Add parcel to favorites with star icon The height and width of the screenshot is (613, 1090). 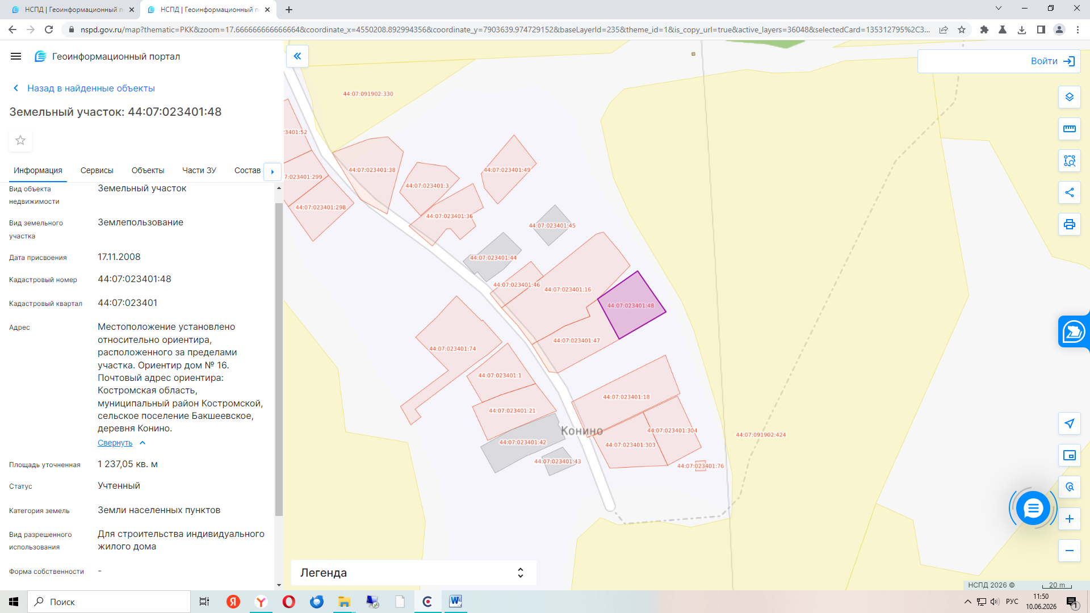[20, 140]
